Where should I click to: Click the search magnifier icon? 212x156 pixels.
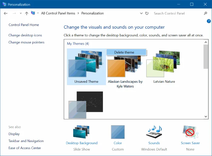click(x=206, y=13)
